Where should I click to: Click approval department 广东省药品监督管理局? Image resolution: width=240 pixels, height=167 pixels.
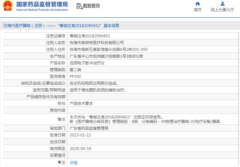[x=89, y=128]
